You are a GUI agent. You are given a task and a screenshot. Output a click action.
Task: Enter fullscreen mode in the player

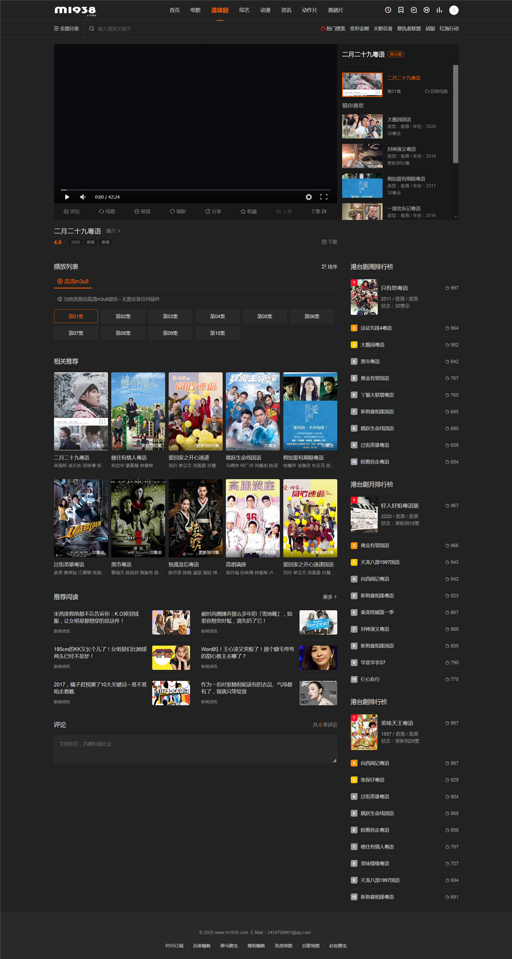pos(324,197)
